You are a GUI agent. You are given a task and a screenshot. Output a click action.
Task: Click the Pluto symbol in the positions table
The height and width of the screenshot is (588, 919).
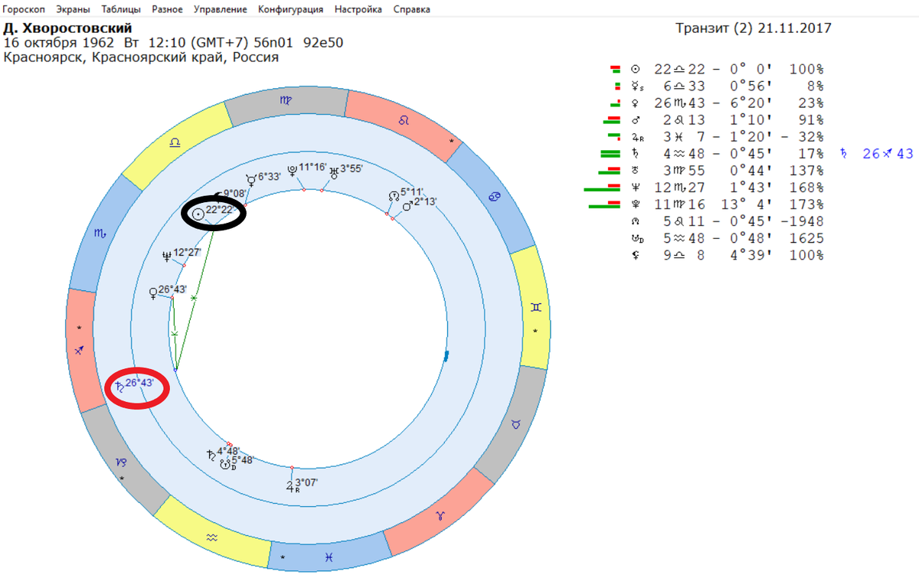click(x=634, y=204)
